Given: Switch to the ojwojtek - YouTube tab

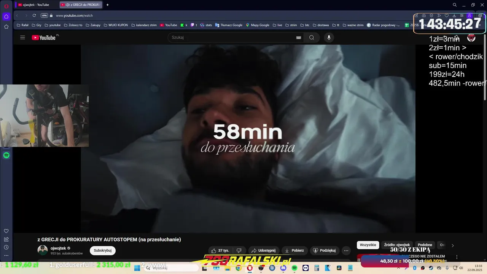Looking at the screenshot, I should tap(36, 5).
